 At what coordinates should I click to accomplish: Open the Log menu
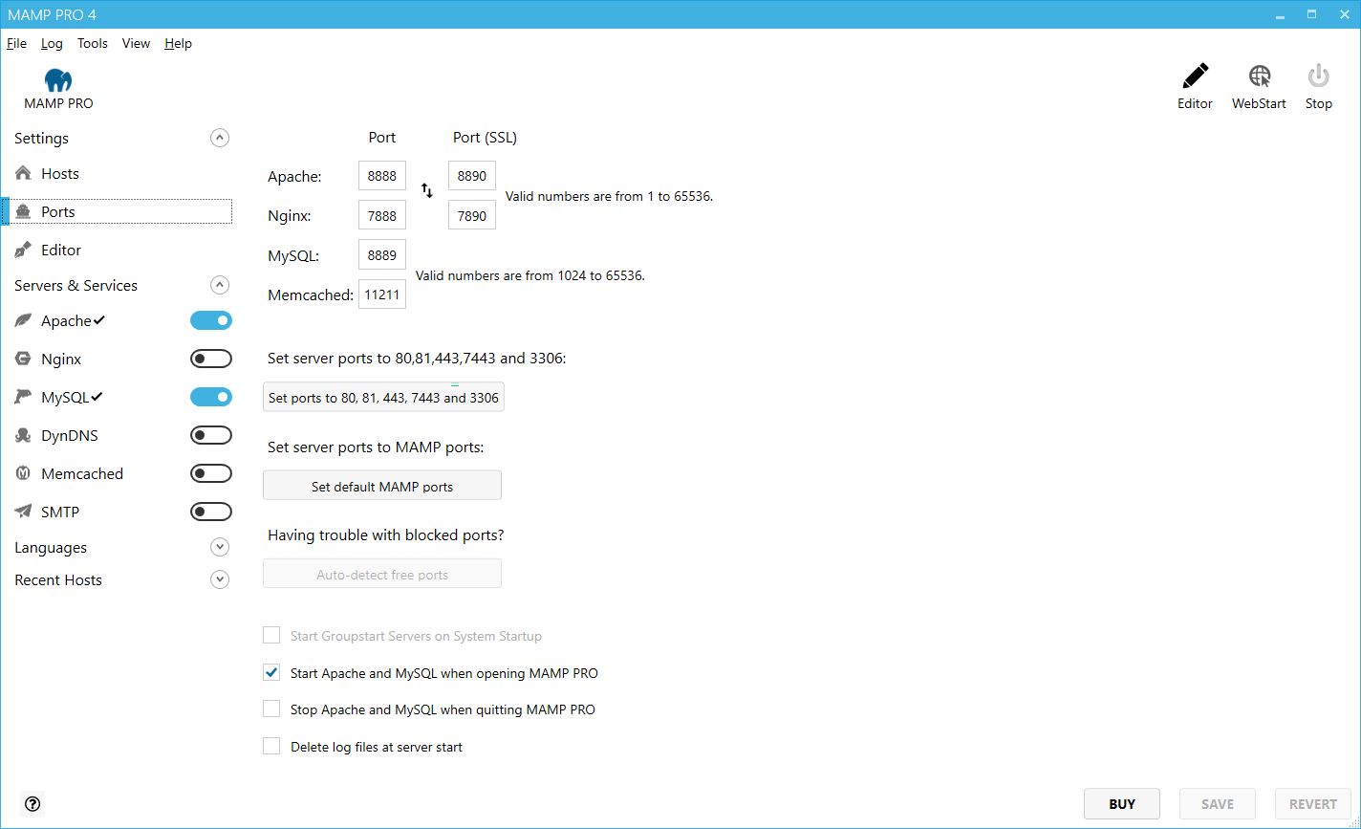coord(52,43)
